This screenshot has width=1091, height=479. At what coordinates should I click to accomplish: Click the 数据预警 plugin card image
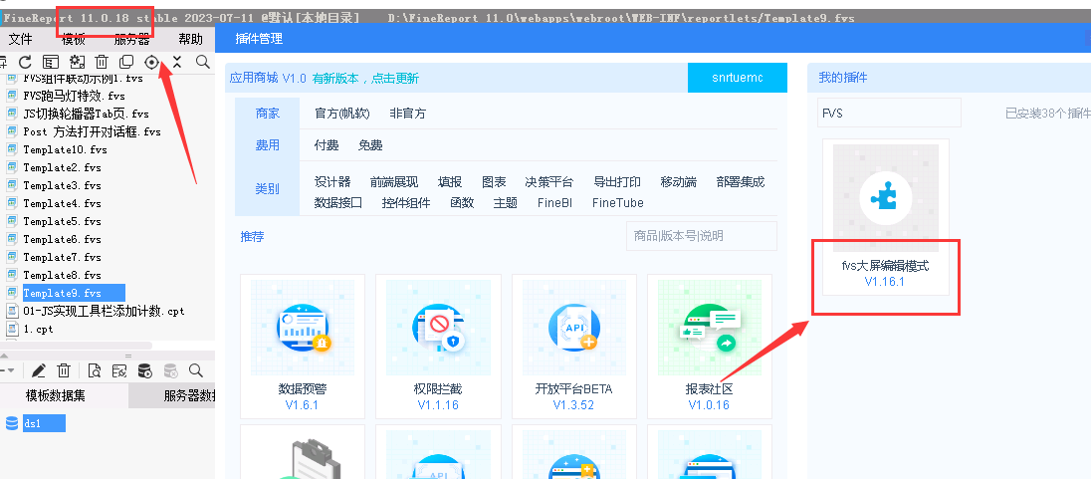(302, 328)
